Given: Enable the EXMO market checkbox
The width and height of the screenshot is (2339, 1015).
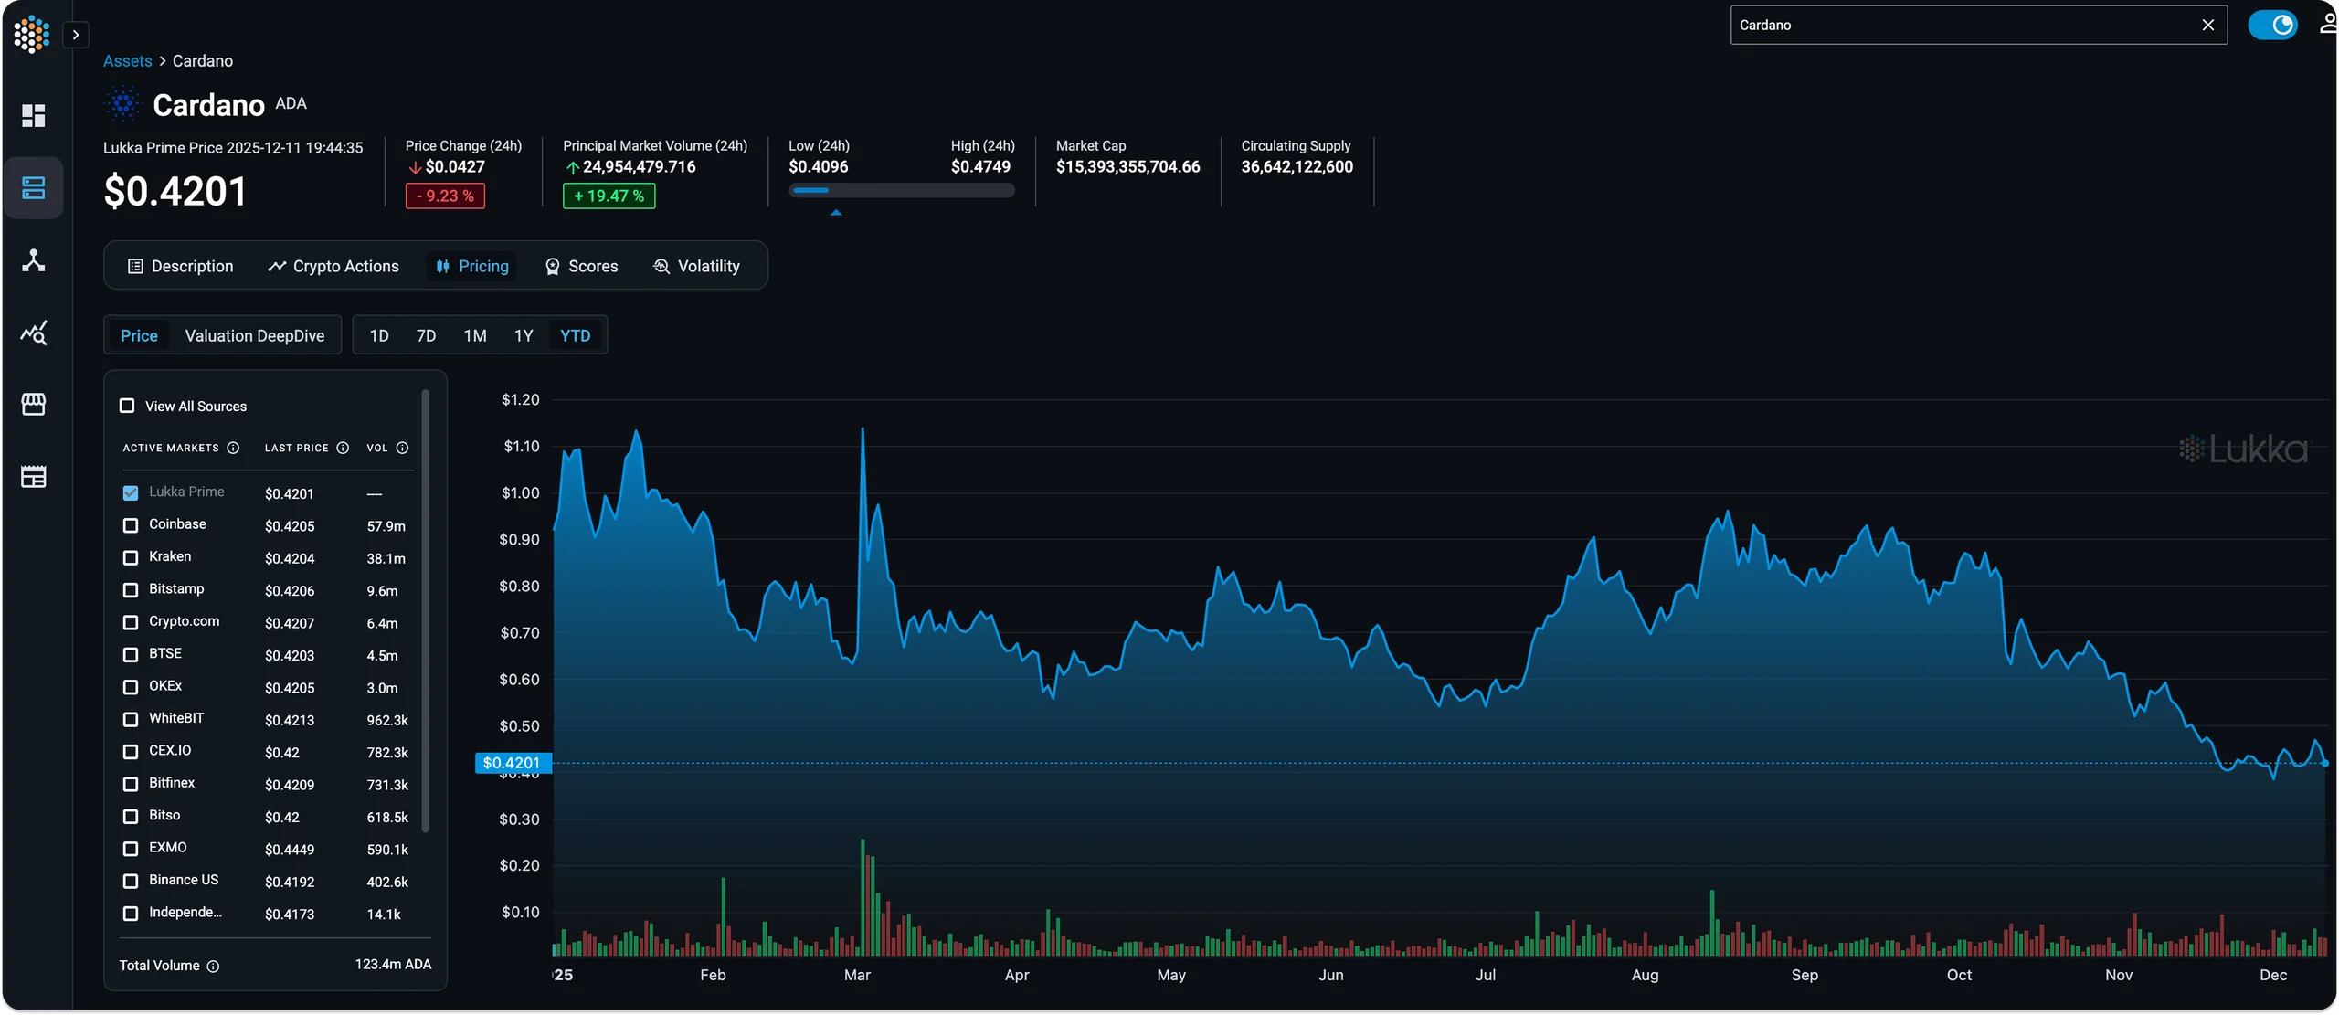Looking at the screenshot, I should [x=131, y=849].
